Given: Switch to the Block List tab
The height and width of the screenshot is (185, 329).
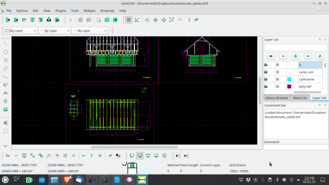Looking at the screenshot, I should point(300,98).
